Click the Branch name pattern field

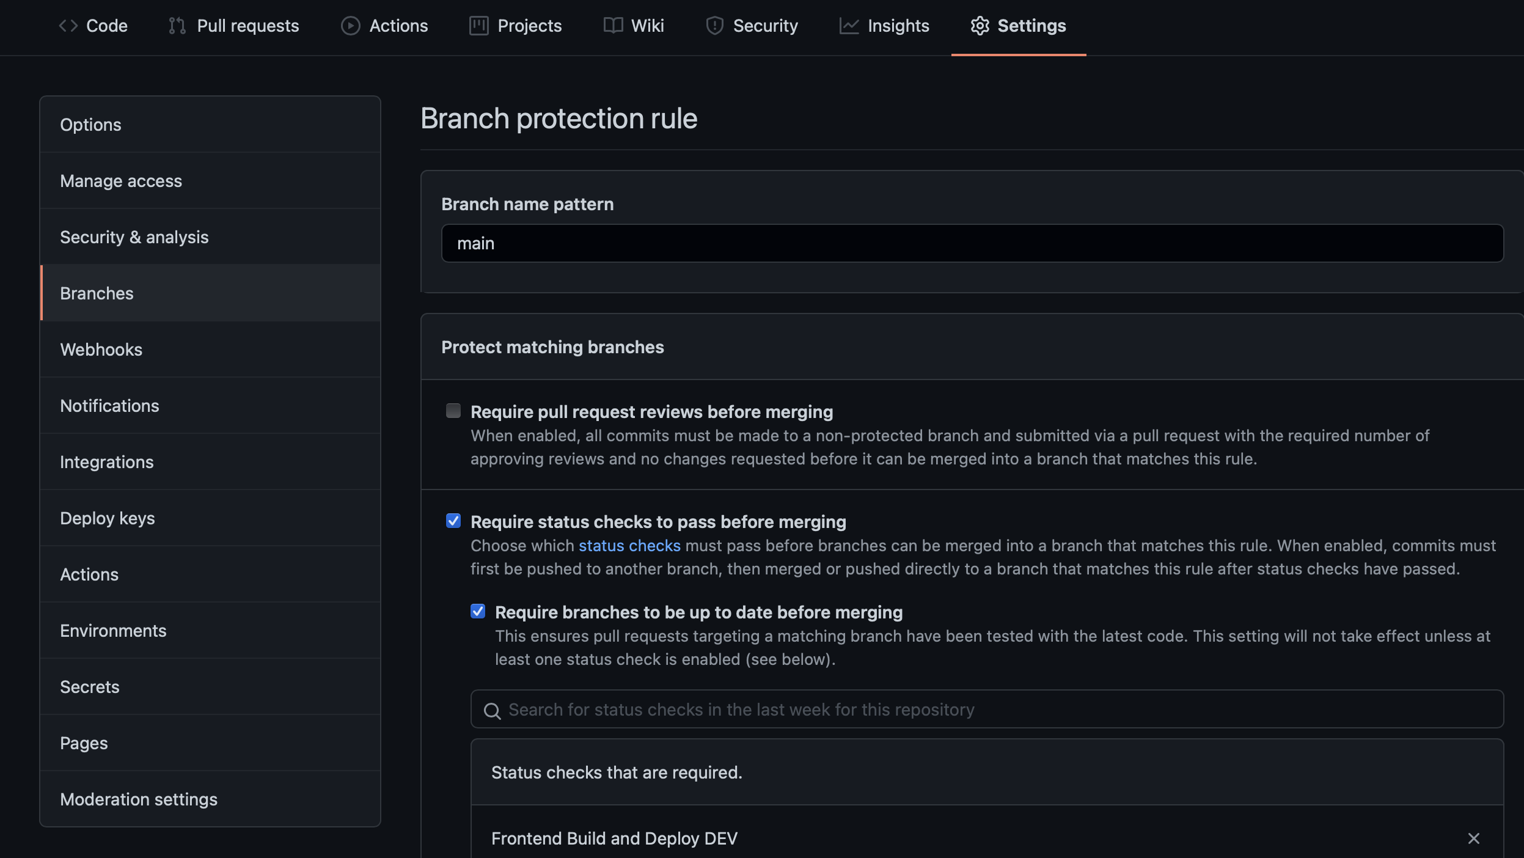click(972, 243)
